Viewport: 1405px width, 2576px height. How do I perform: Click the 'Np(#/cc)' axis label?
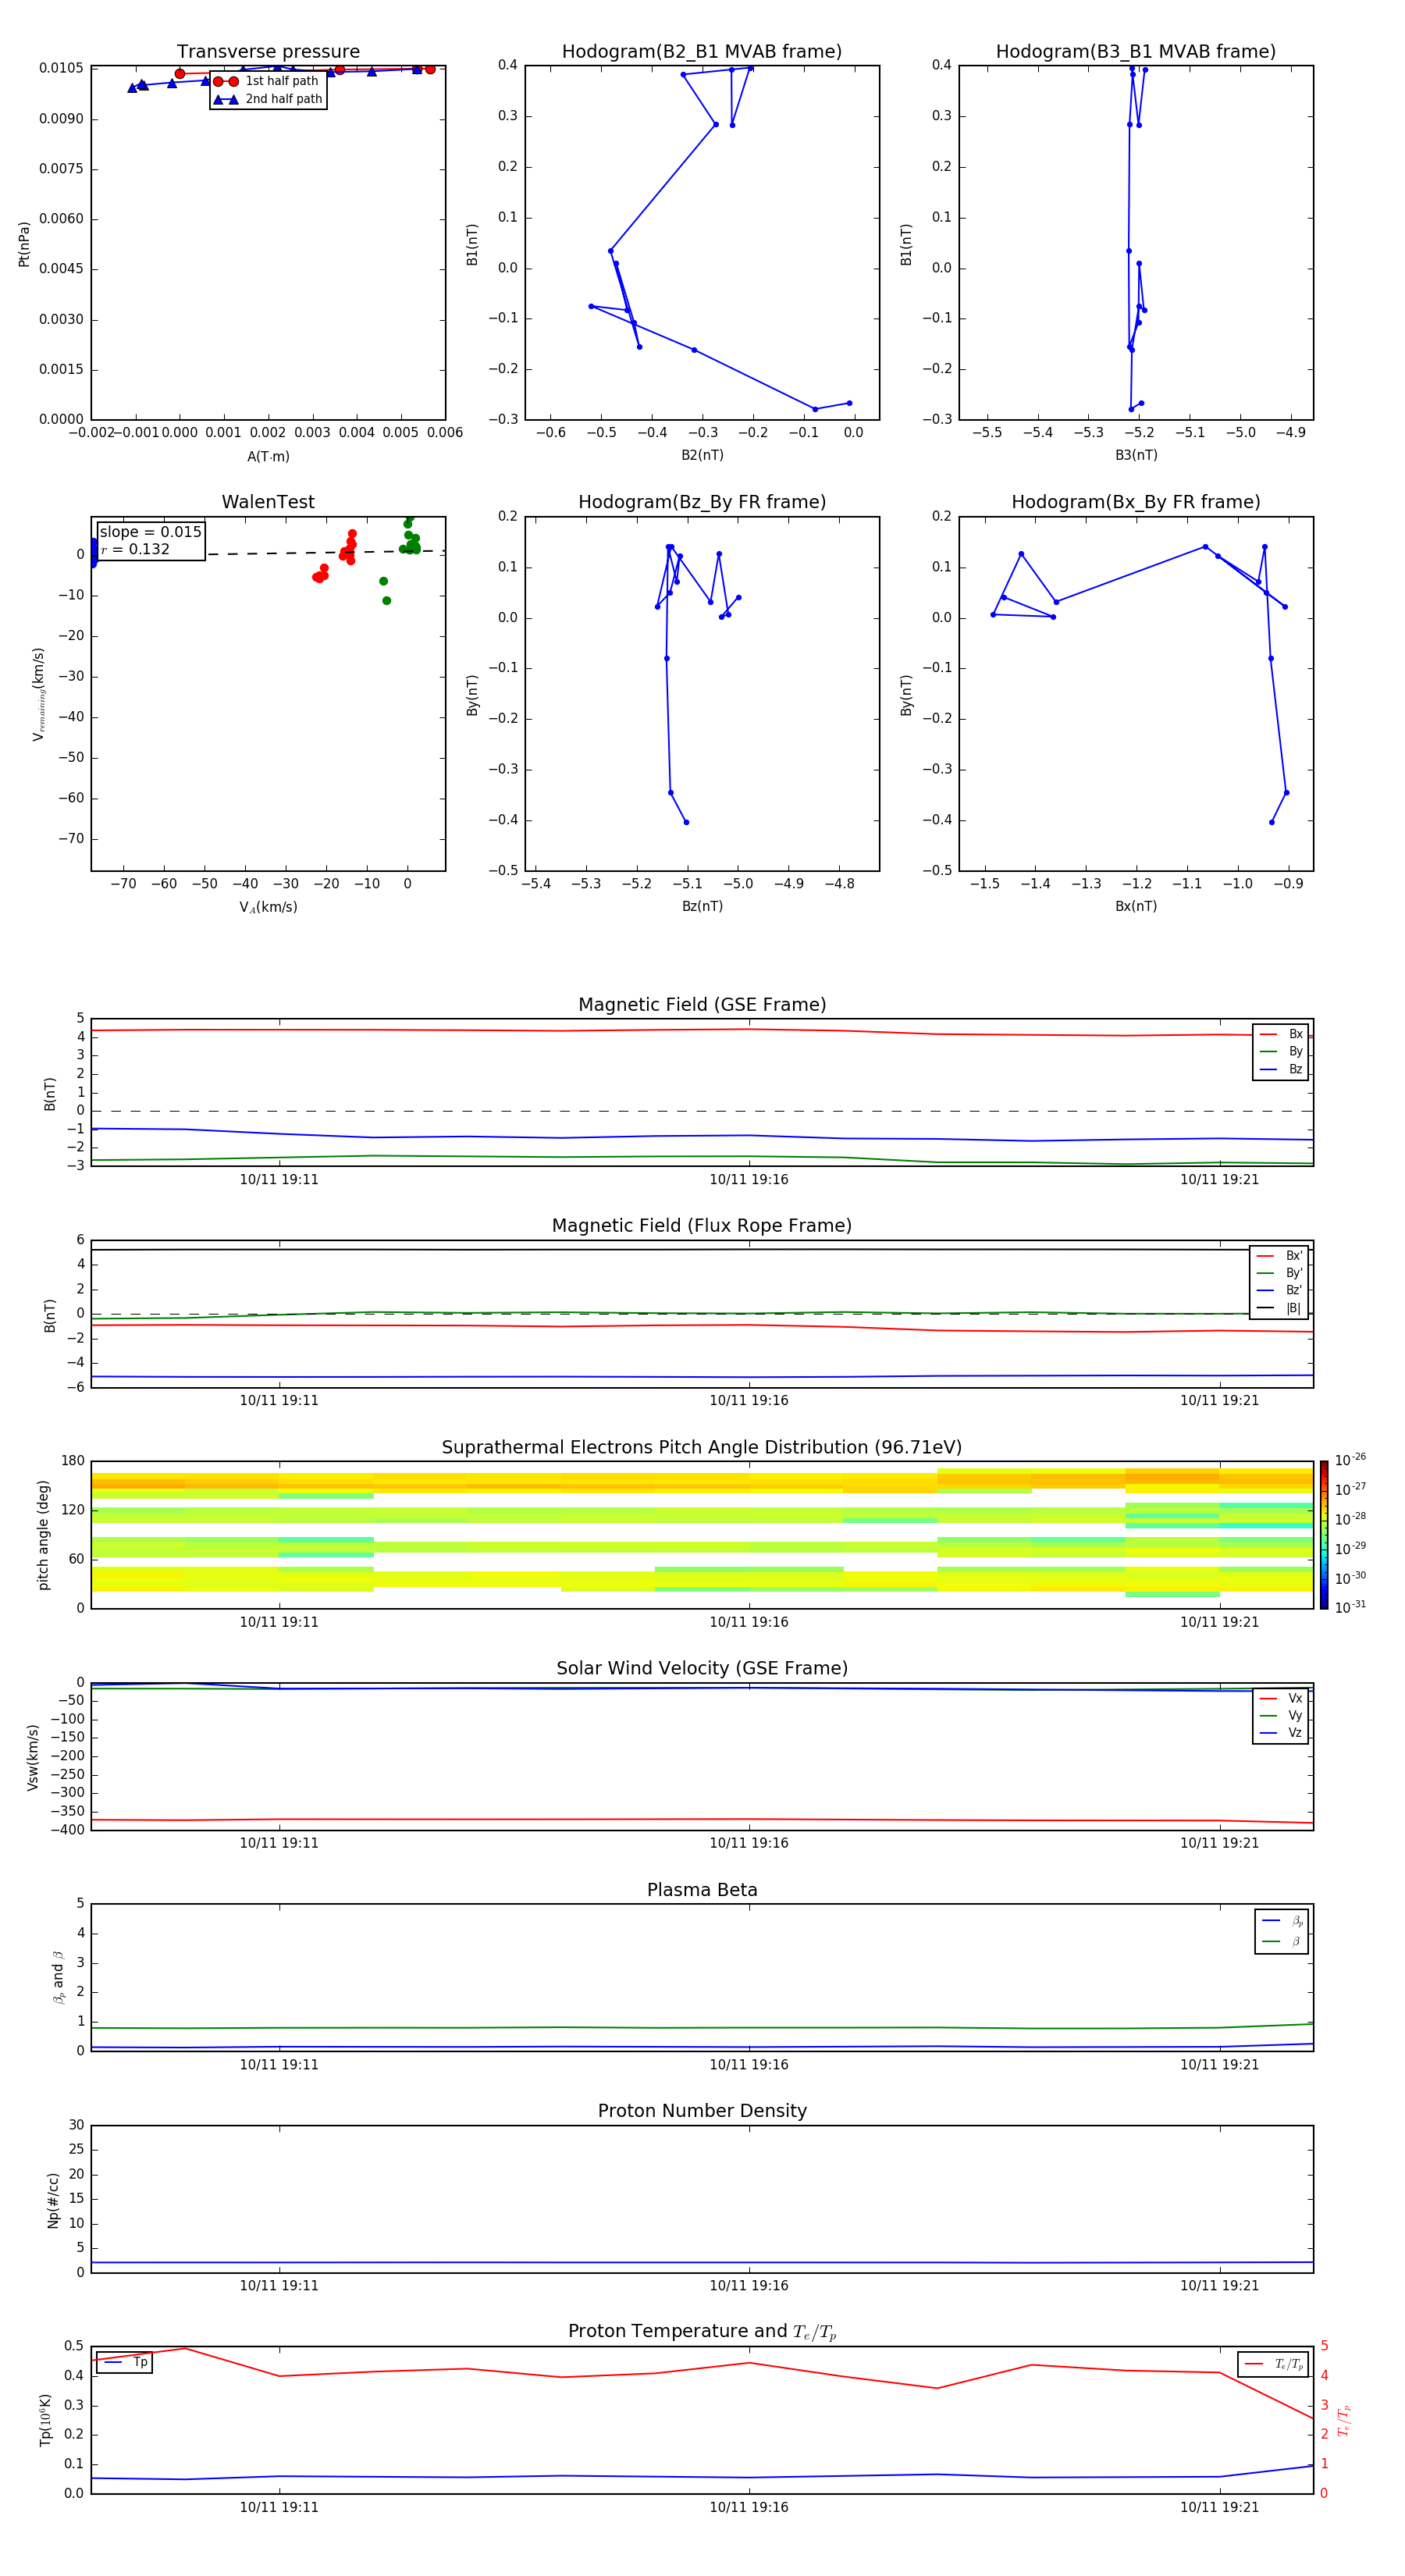coord(53,2200)
